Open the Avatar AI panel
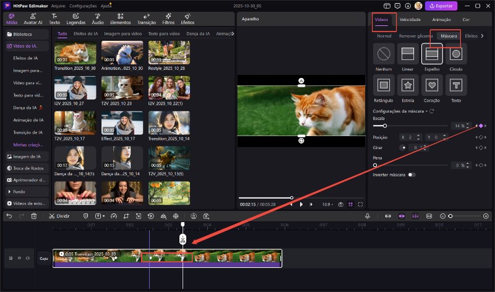This screenshot has height=292, width=495. point(33,18)
